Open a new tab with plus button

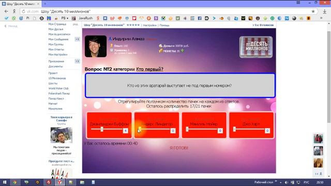coord(45,4)
